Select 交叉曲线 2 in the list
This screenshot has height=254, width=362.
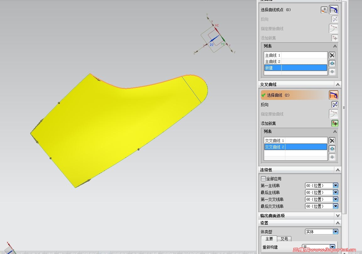tap(295, 147)
